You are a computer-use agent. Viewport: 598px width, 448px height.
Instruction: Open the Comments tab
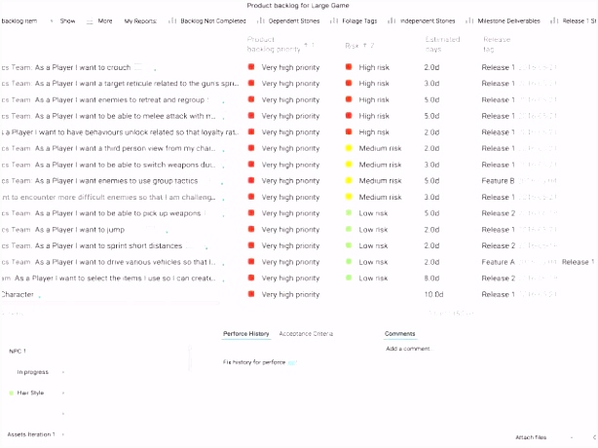point(399,334)
